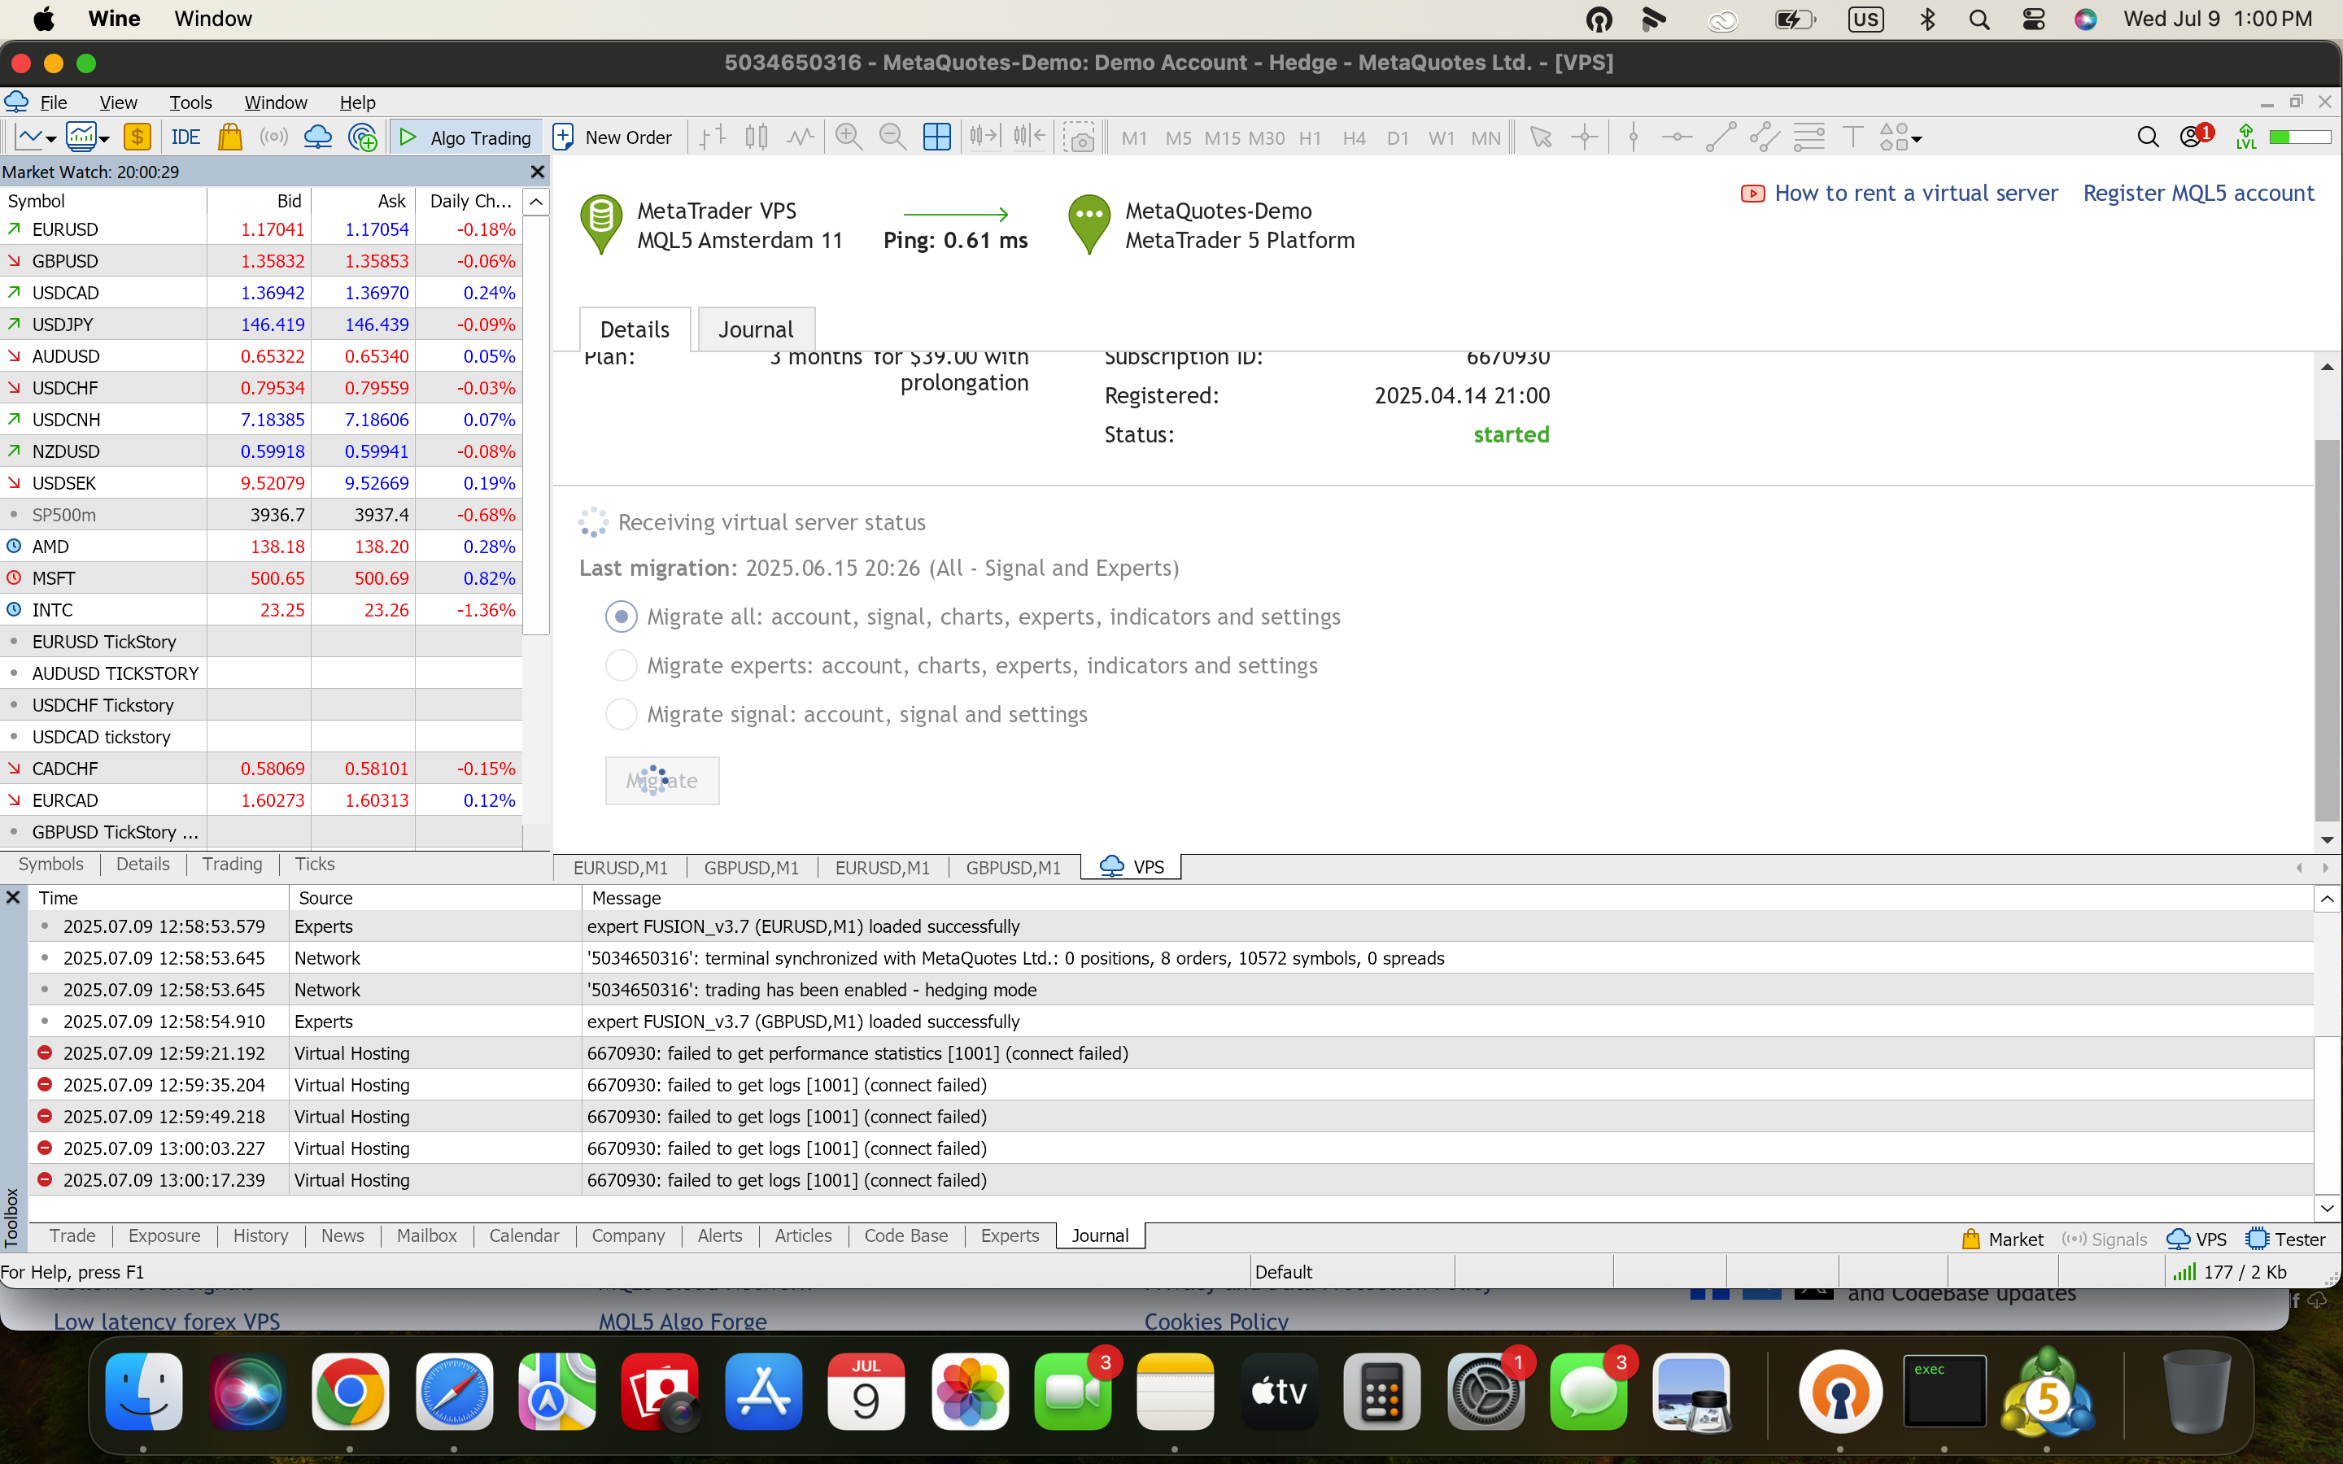Select the cursor arrow tool
The height and width of the screenshot is (1464, 2343).
[1539, 137]
